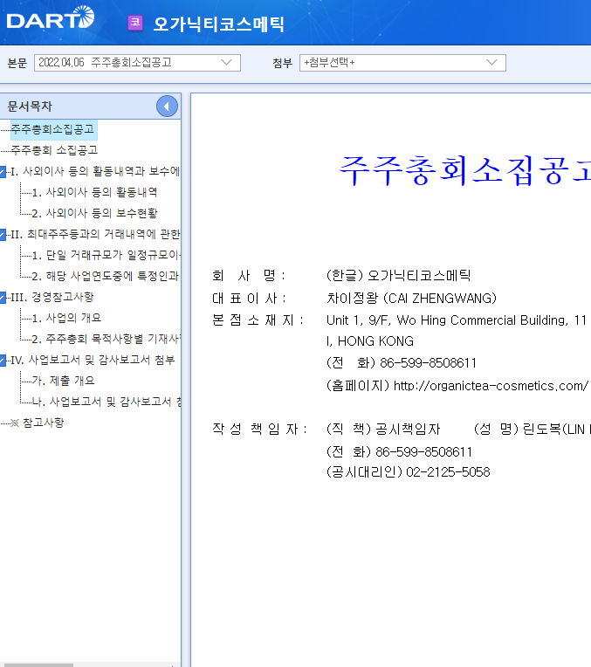Screen dimensions: 591x667
Task: Open 주주총회 소집공고 tree entry
Action: pos(54,150)
